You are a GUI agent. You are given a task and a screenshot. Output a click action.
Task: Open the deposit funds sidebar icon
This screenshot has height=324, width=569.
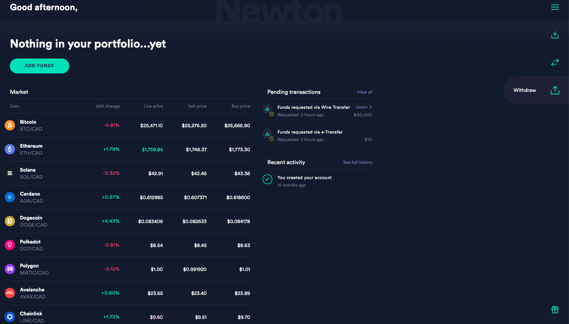(555, 35)
